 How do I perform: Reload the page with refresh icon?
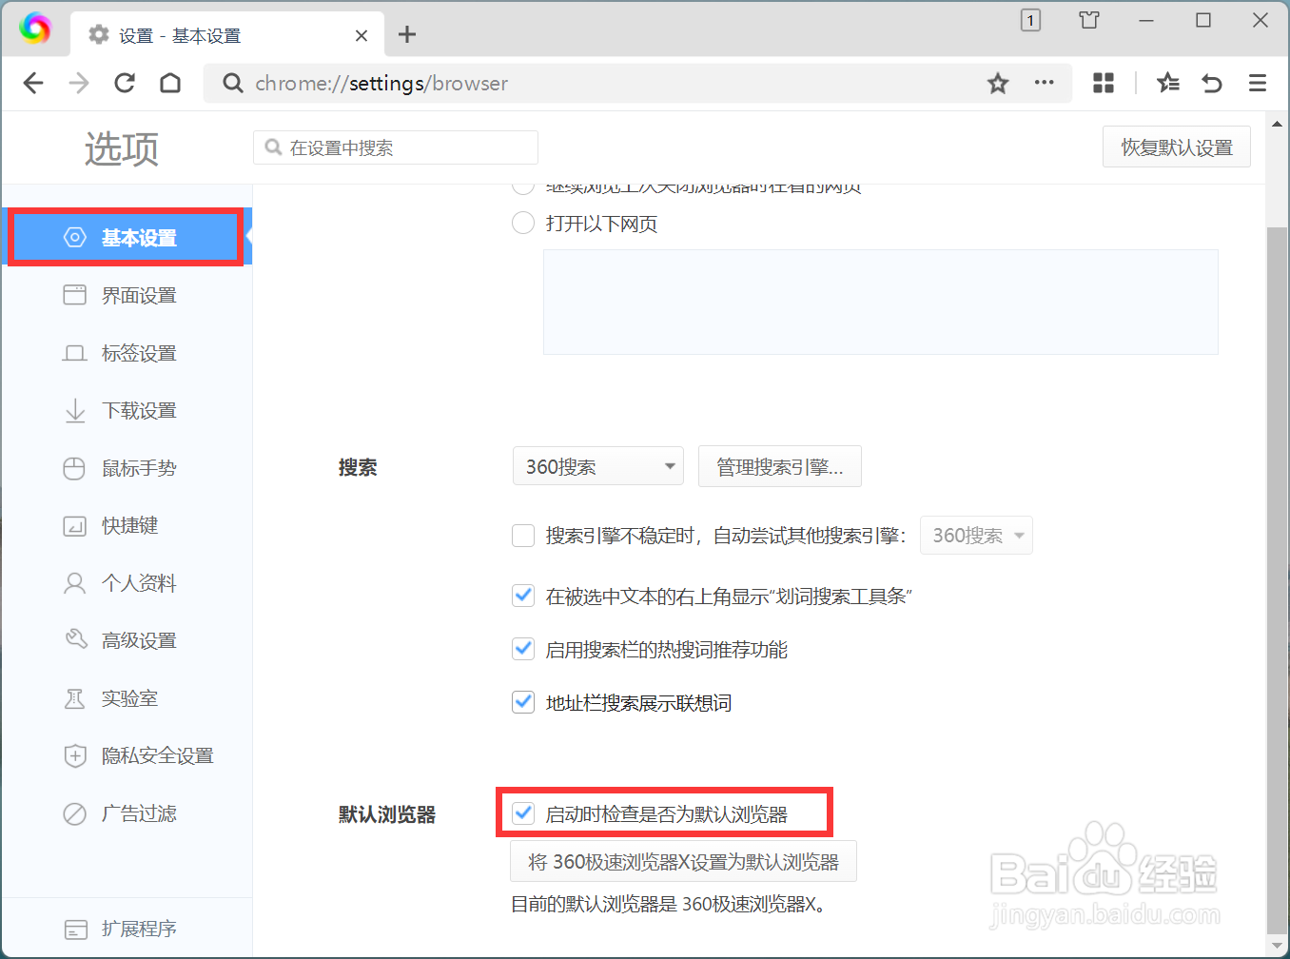[125, 84]
